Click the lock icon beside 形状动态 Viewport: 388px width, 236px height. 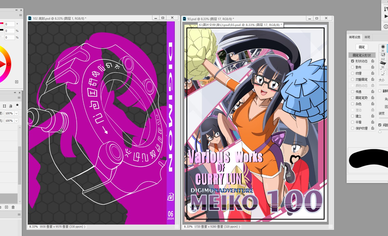pyautogui.click(x=372, y=61)
